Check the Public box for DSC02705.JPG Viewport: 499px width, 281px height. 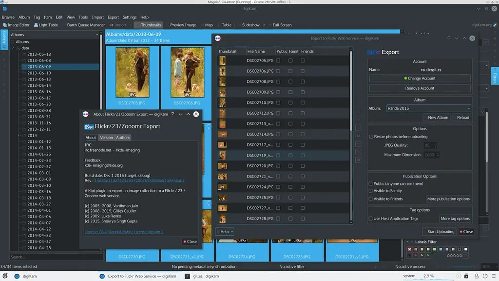(278, 60)
